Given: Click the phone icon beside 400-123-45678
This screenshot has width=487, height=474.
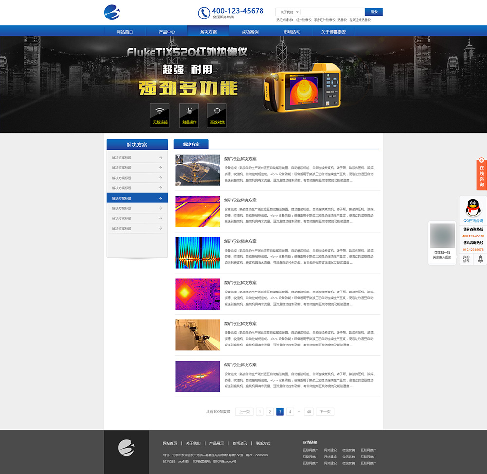Looking at the screenshot, I should pos(204,13).
